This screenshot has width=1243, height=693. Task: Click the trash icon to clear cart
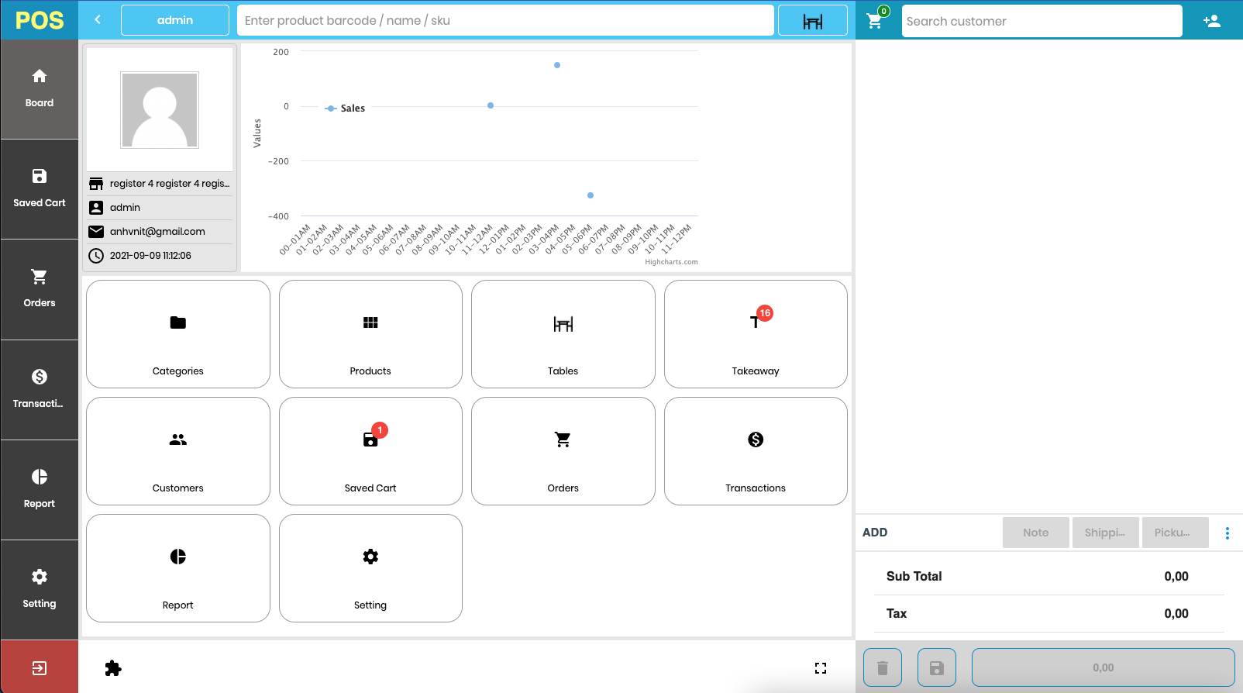point(882,667)
